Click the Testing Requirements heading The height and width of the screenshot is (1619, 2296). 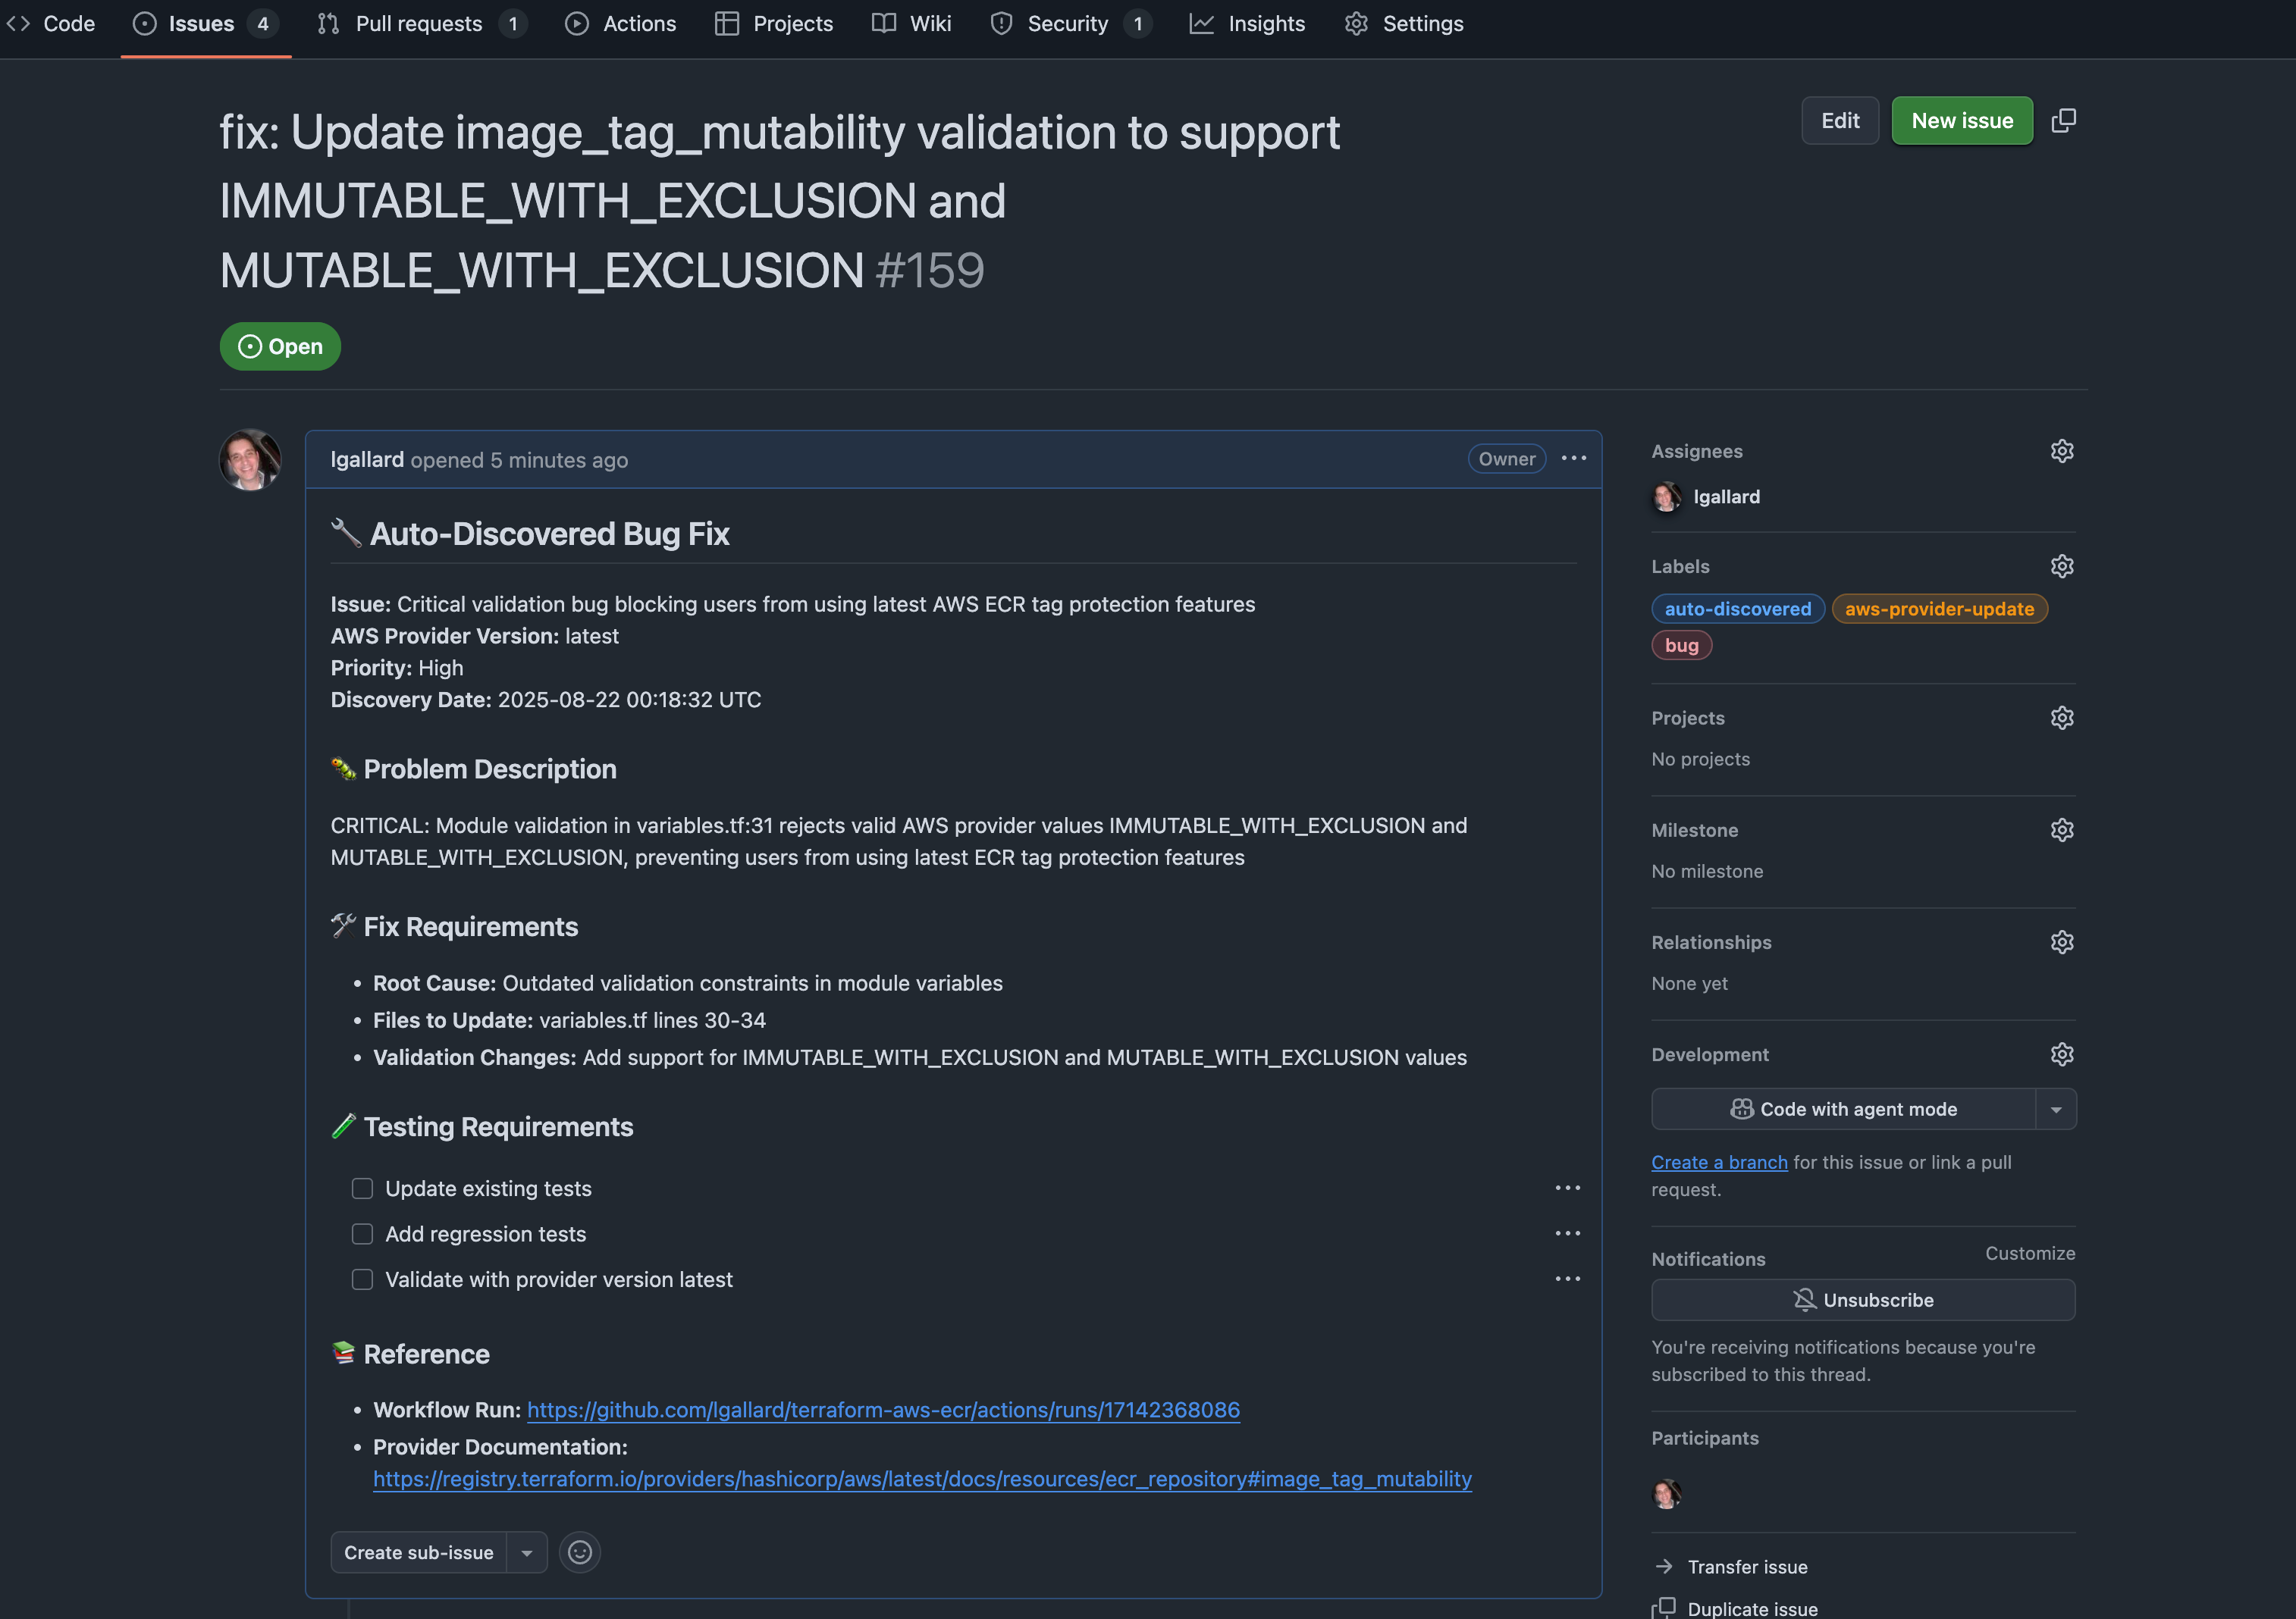point(482,1126)
